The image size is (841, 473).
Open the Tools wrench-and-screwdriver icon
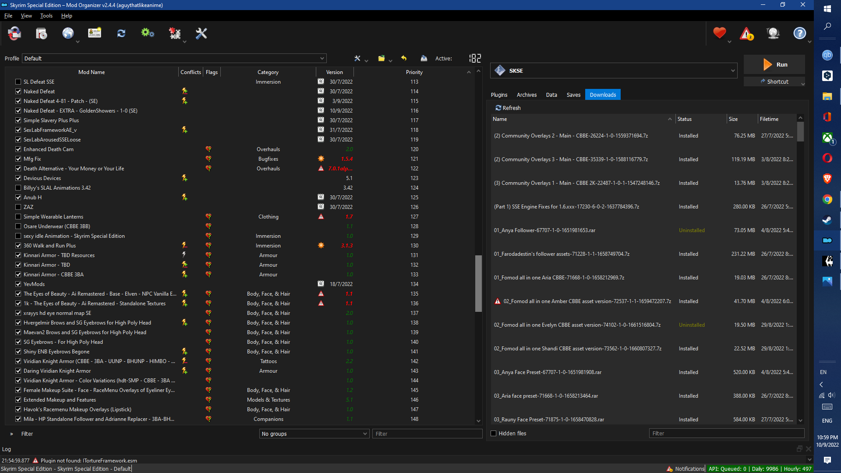[x=201, y=33]
